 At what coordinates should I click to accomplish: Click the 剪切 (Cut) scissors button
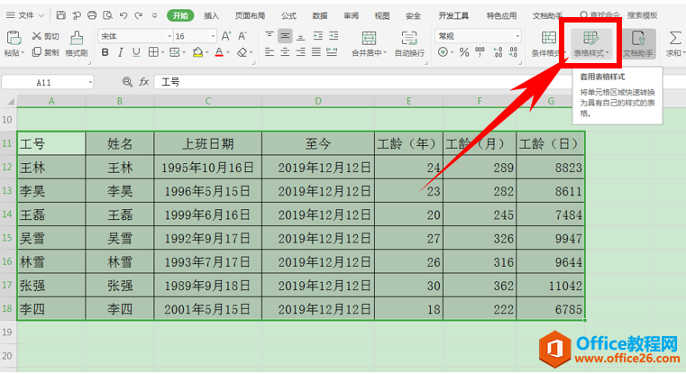click(x=45, y=36)
